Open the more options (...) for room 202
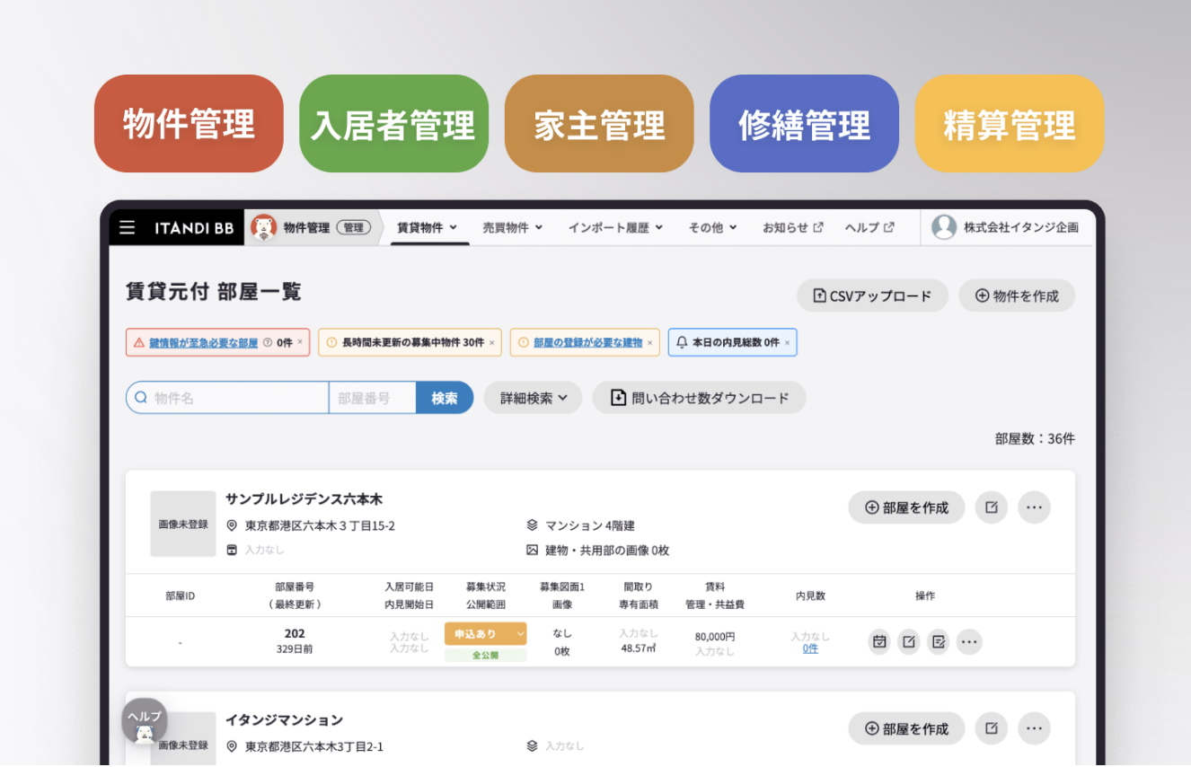 point(968,642)
